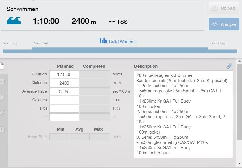The width and height of the screenshot is (242, 168).
Task: Open the chart graph sidebar icon
Action: pyautogui.click(x=2, y=82)
